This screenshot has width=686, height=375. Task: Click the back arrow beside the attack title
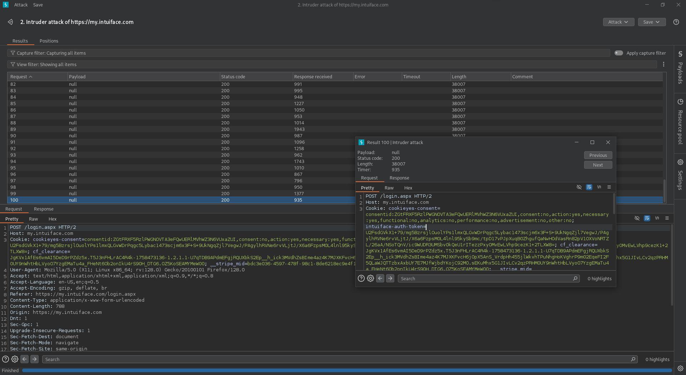click(10, 22)
